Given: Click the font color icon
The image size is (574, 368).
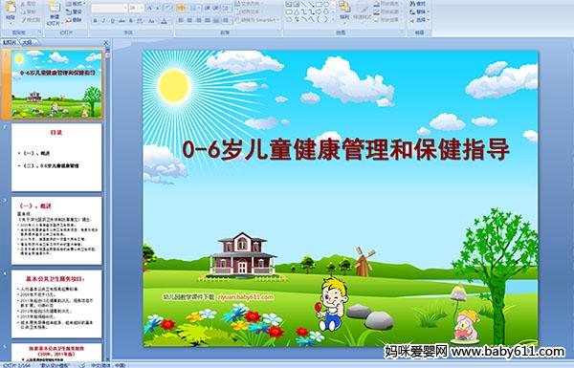Looking at the screenshot, I should 164,21.
